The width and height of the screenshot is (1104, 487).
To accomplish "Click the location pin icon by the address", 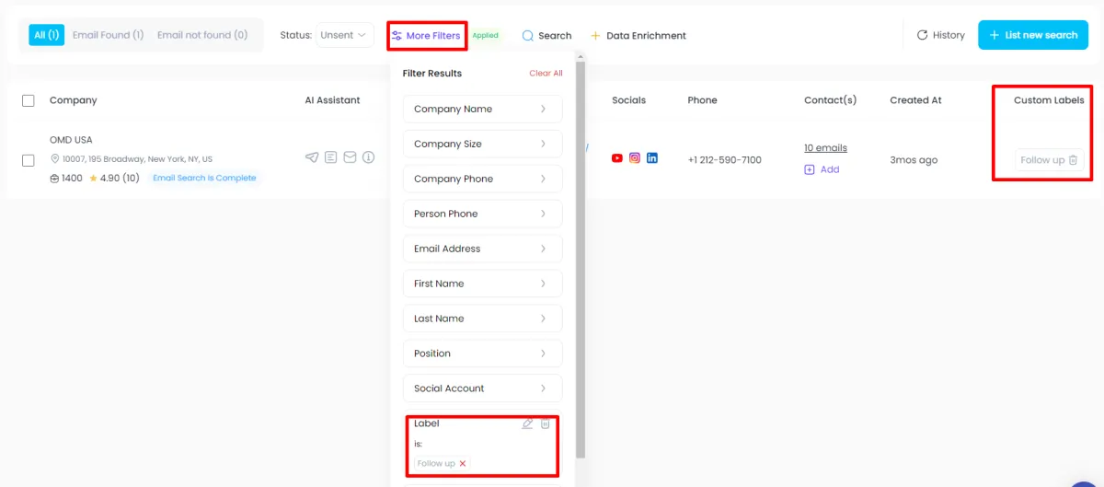I will [x=55, y=158].
